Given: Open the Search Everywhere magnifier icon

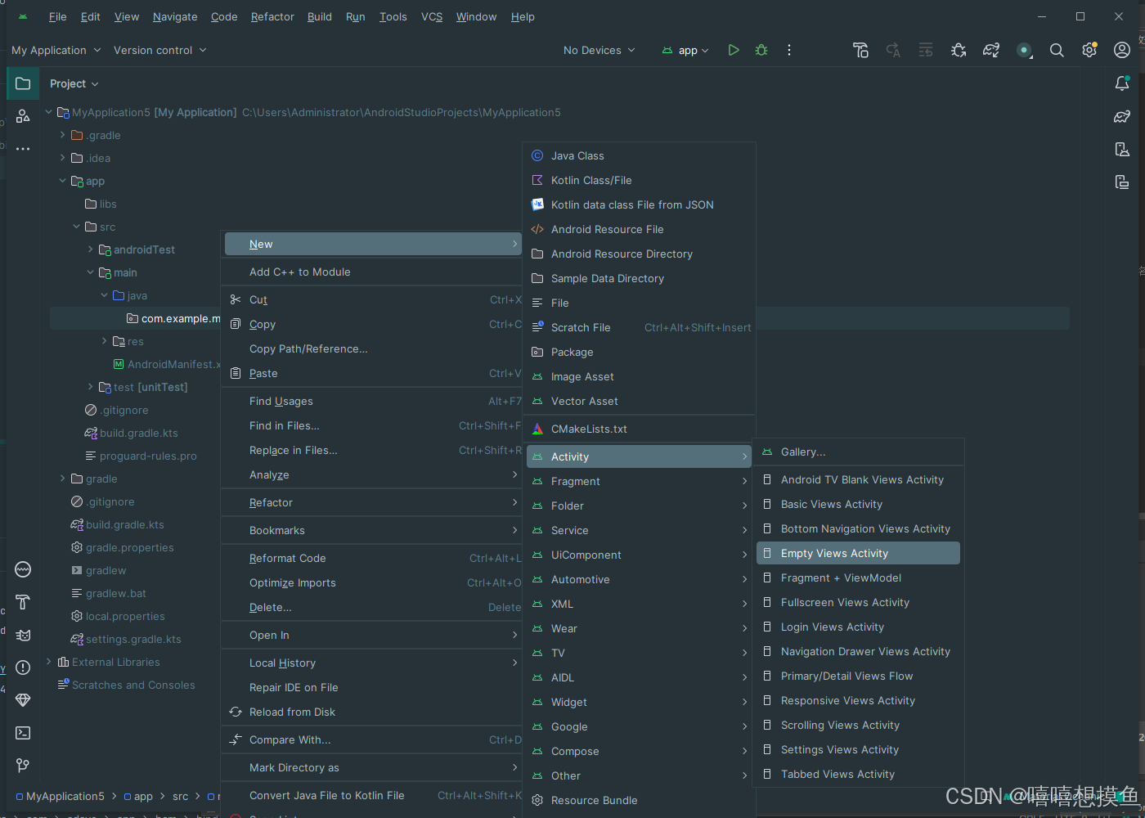Looking at the screenshot, I should tap(1057, 50).
